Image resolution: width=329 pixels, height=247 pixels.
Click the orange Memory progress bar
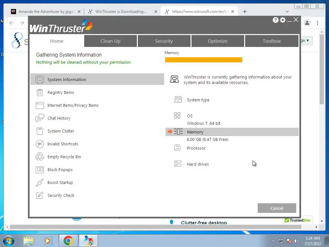[203, 60]
